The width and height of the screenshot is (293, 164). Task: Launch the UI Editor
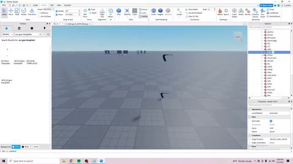pyautogui.click(x=111, y=13)
